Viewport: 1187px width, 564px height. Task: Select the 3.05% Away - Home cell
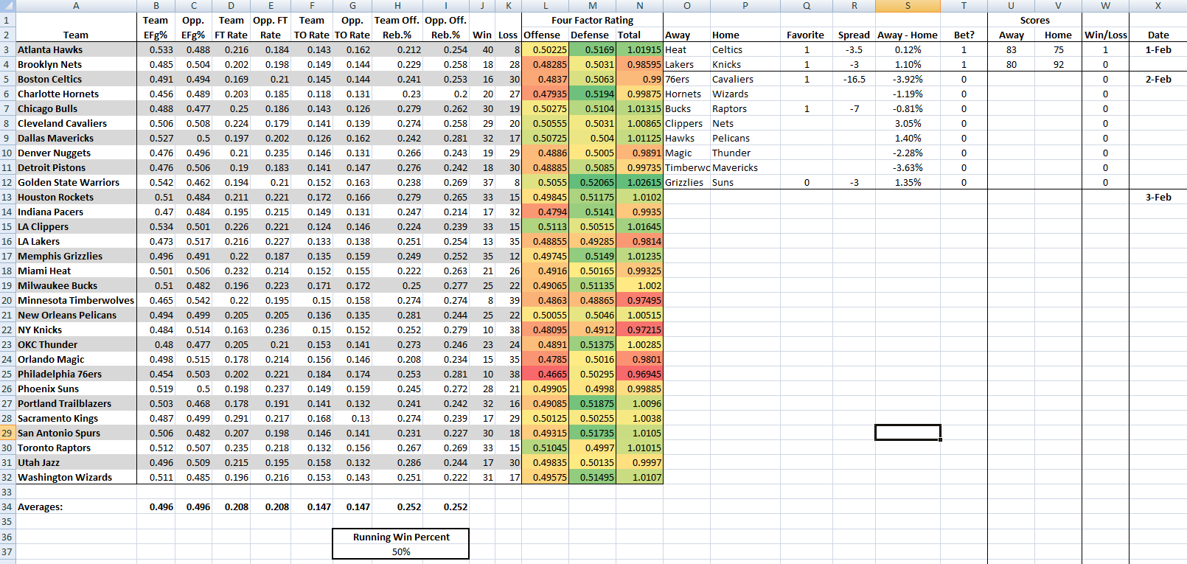pyautogui.click(x=908, y=123)
